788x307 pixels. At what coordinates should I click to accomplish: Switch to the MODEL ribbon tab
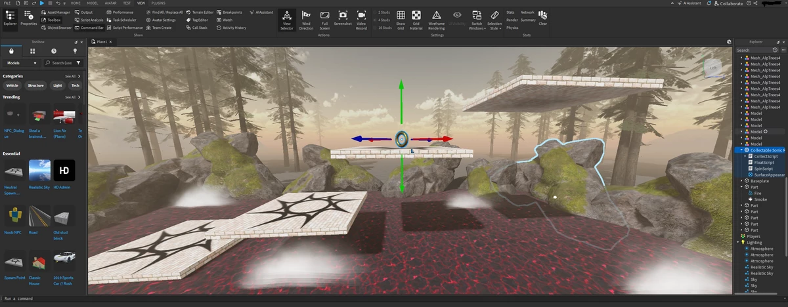pos(93,3)
